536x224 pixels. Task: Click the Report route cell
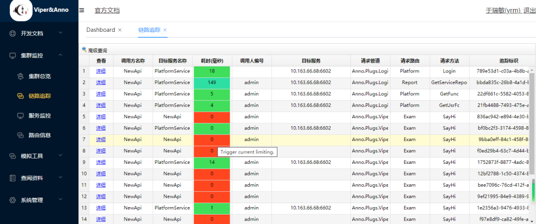(410, 82)
